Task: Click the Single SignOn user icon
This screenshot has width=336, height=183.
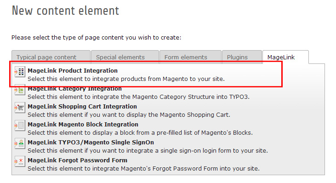Action: point(20,143)
